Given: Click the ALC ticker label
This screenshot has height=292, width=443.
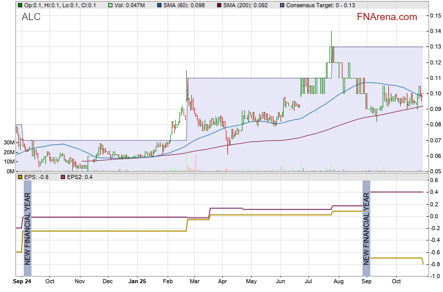Looking at the screenshot, I should pyautogui.click(x=31, y=17).
